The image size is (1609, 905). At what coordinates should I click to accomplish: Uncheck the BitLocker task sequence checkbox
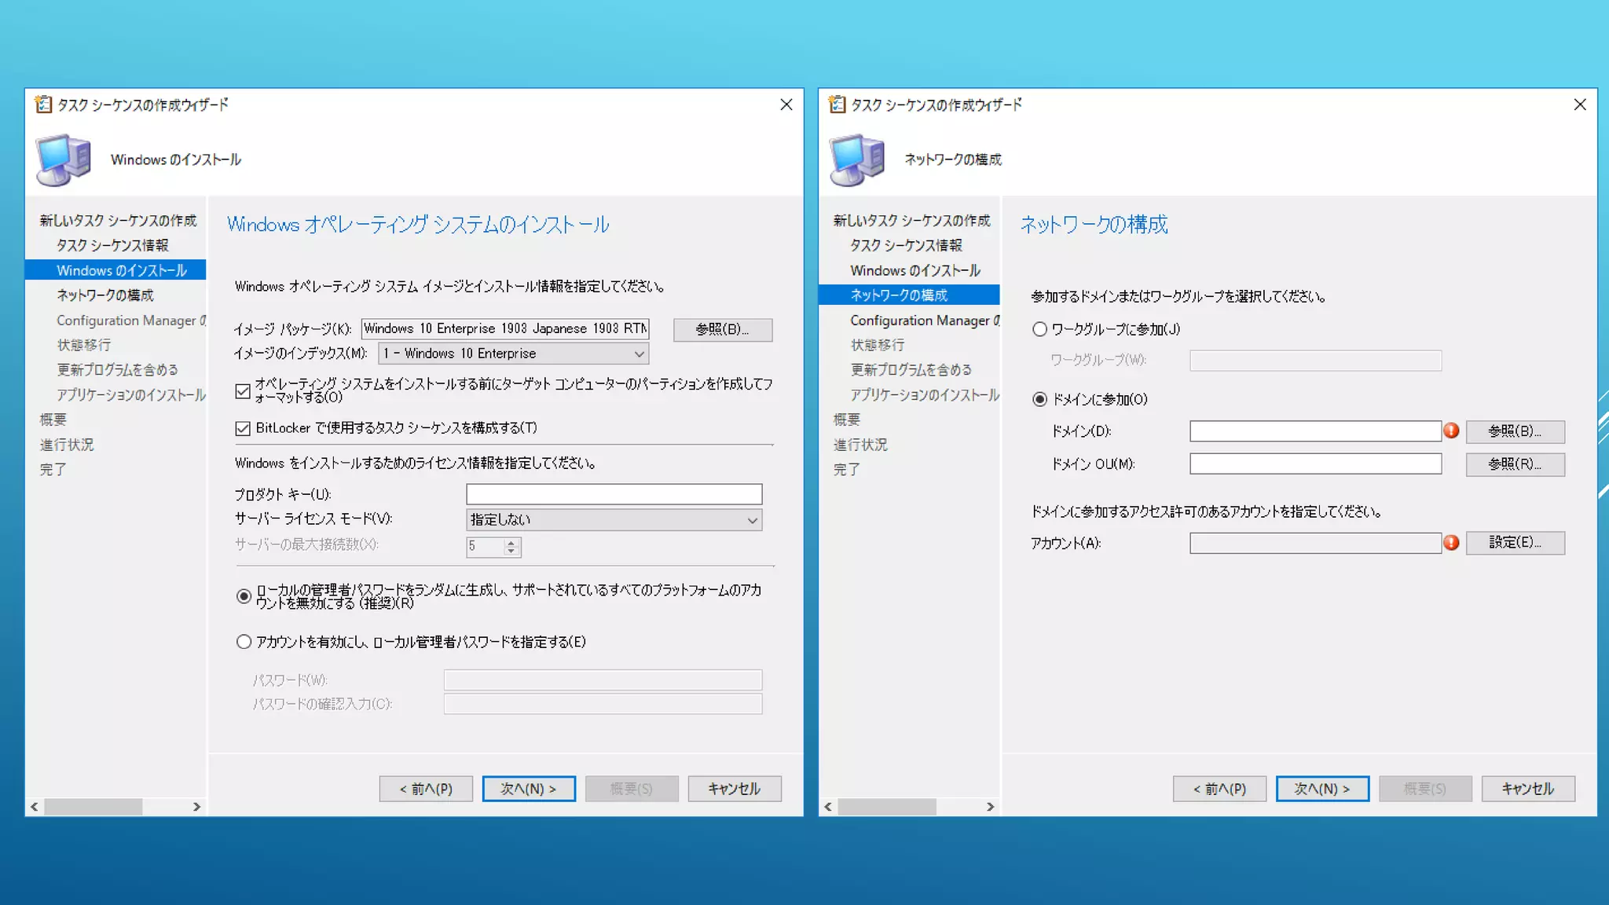[243, 428]
